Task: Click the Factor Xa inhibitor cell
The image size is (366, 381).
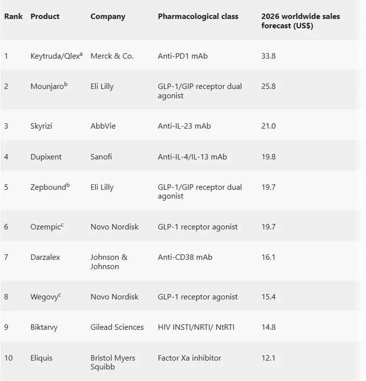Action: pos(189,358)
